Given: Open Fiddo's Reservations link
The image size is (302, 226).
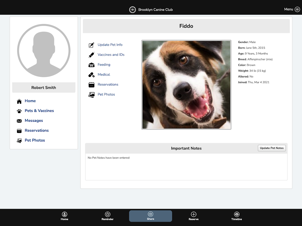Looking at the screenshot, I should 108,84.
